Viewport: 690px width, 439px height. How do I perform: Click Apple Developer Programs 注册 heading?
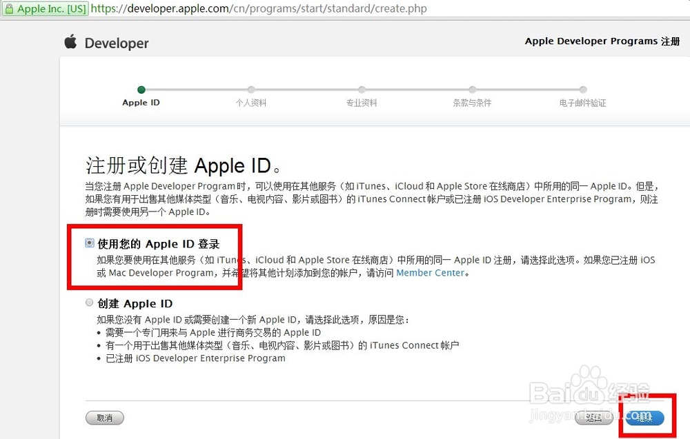[x=601, y=41]
